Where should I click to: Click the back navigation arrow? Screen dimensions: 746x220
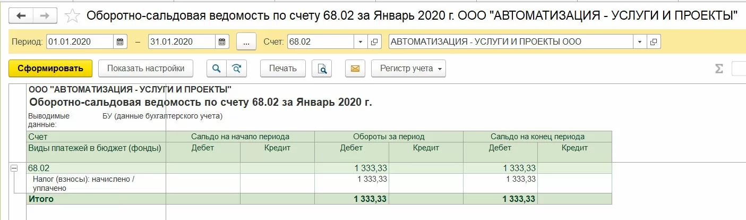point(21,15)
